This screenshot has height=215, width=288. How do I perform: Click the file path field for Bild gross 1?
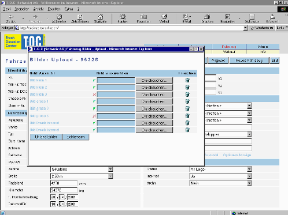tap(116, 101)
